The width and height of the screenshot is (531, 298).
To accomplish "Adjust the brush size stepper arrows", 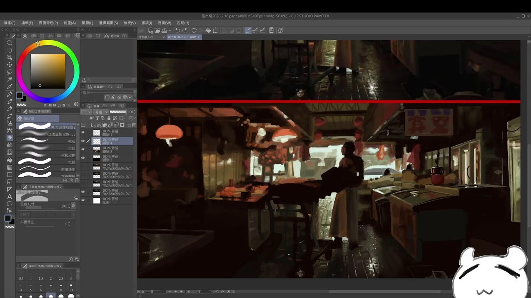I will click(x=69, y=206).
